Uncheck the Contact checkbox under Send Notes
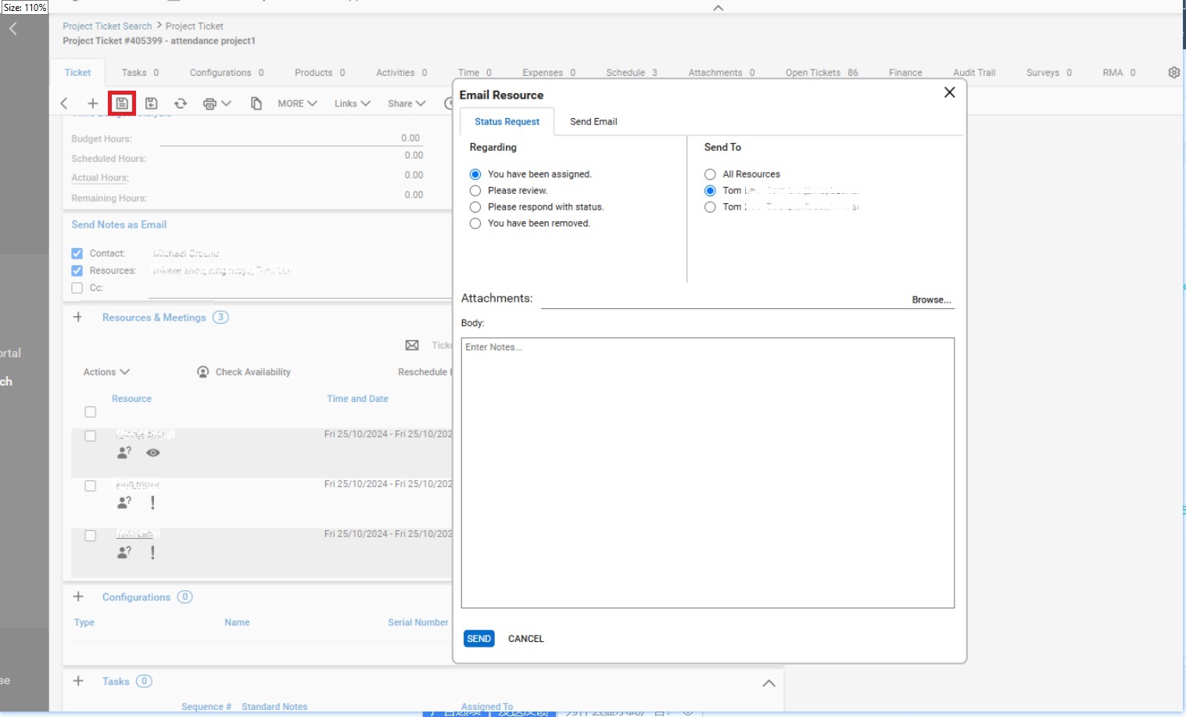 [x=77, y=253]
